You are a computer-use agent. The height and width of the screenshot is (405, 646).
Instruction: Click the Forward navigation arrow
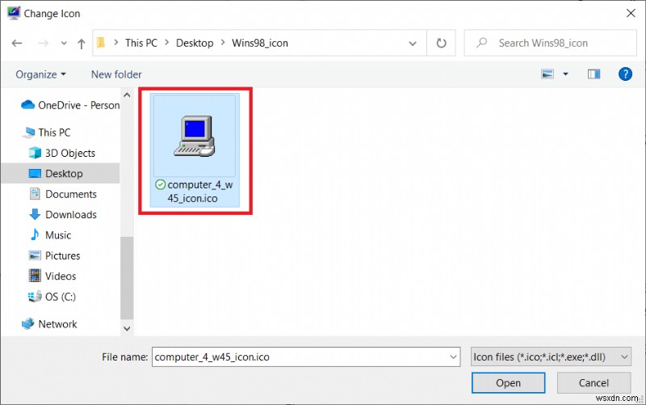click(x=44, y=43)
